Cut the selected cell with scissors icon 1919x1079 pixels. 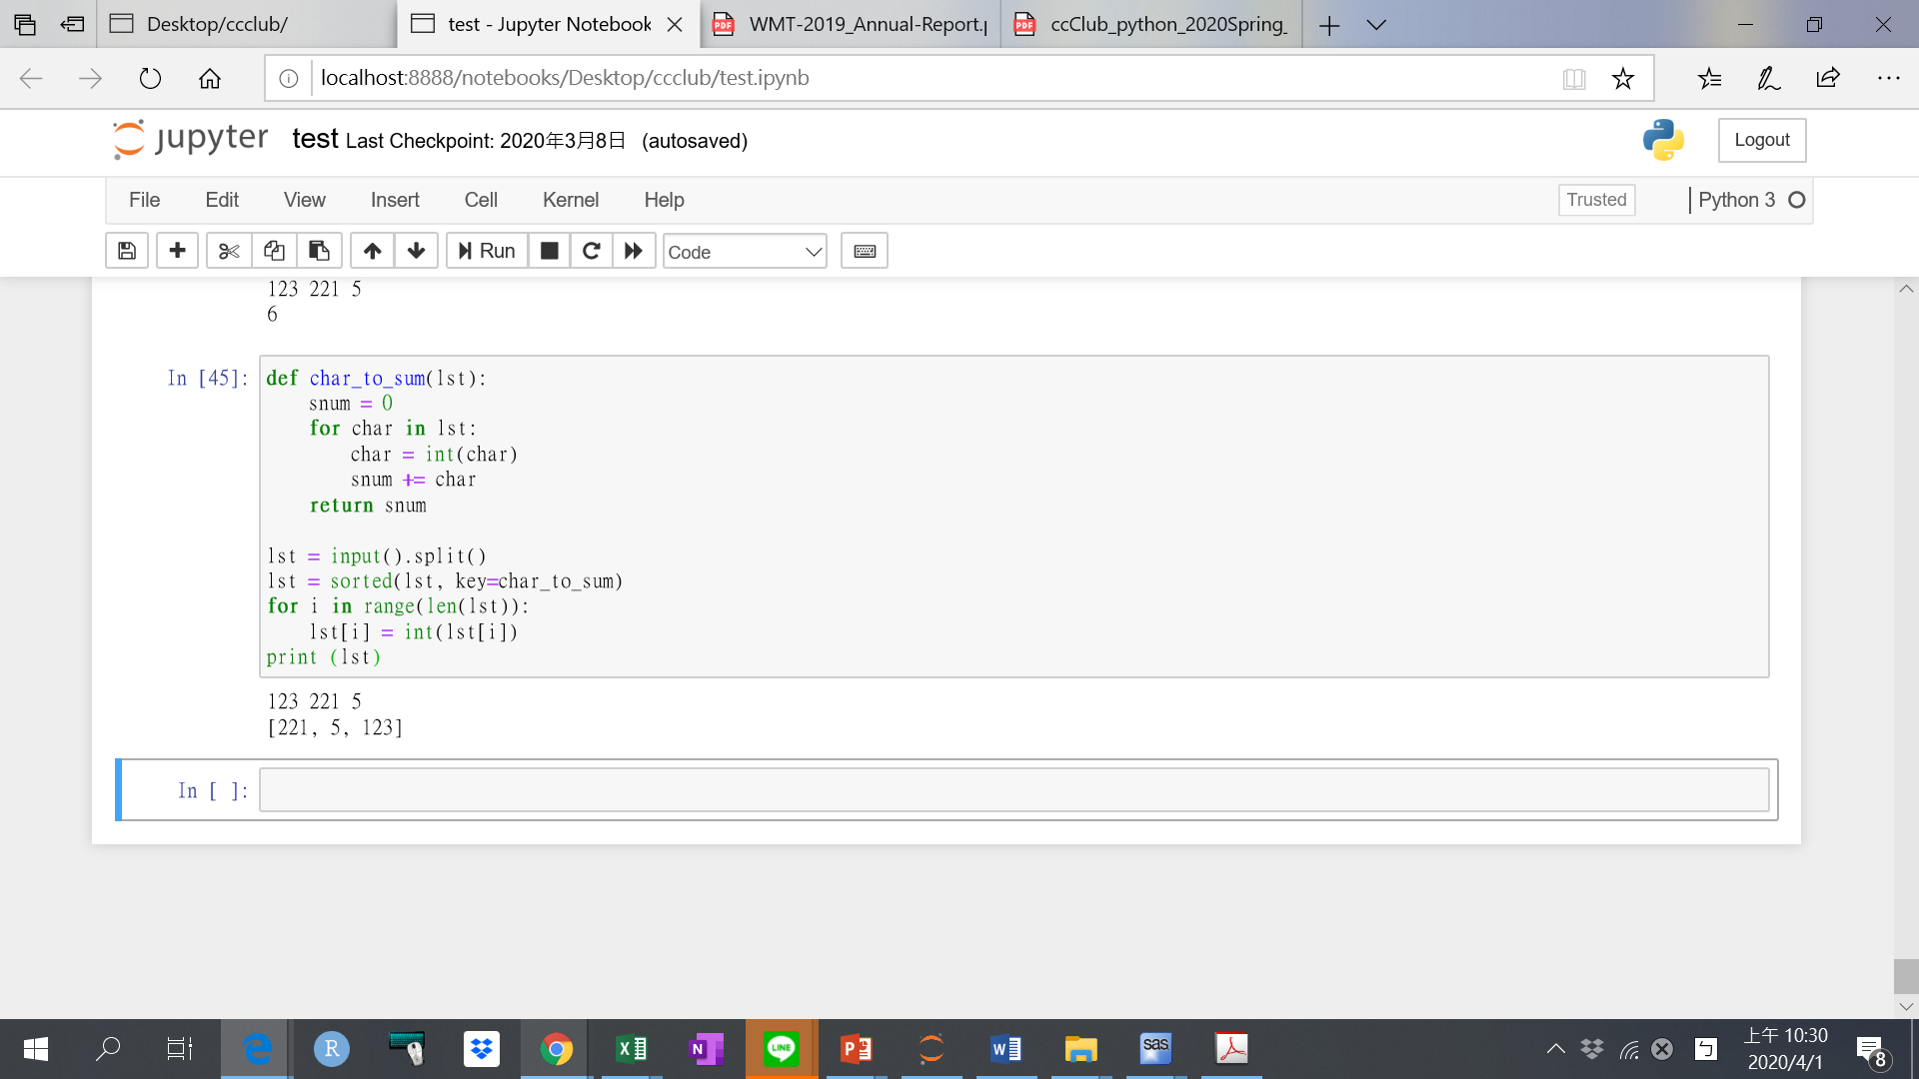pyautogui.click(x=228, y=251)
